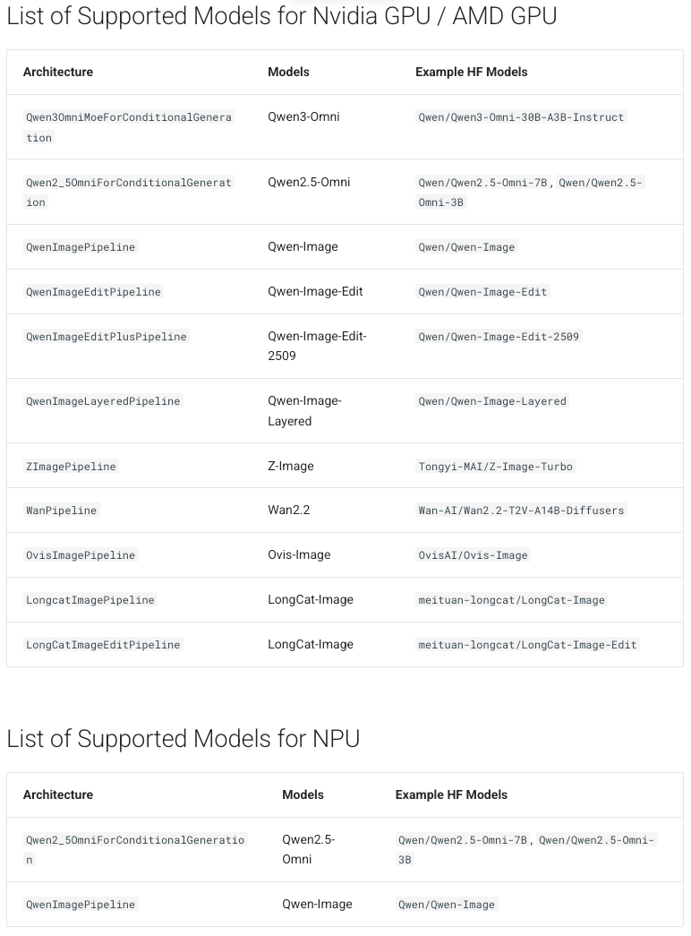
Task: Click the Wan2.2 model cell
Action: click(289, 510)
